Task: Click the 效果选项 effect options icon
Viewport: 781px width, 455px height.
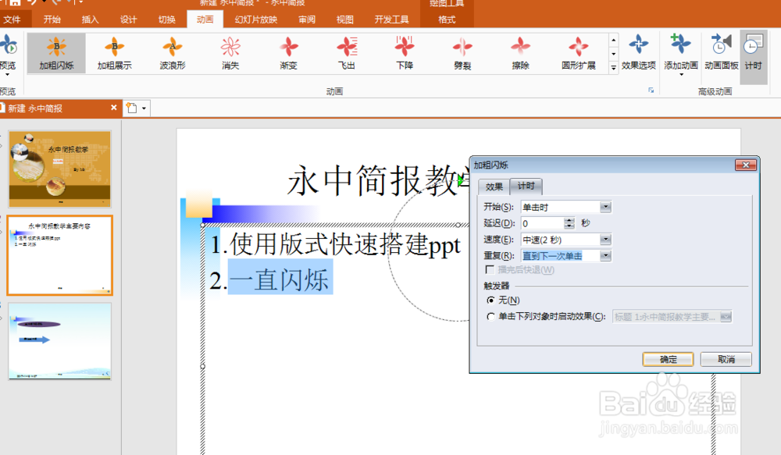Action: pos(638,53)
